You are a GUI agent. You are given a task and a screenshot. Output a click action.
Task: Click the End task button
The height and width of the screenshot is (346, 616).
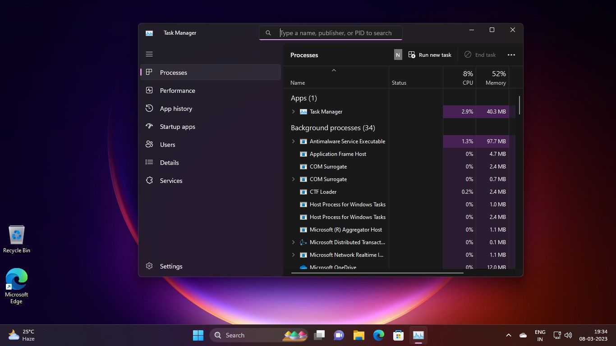(480, 55)
